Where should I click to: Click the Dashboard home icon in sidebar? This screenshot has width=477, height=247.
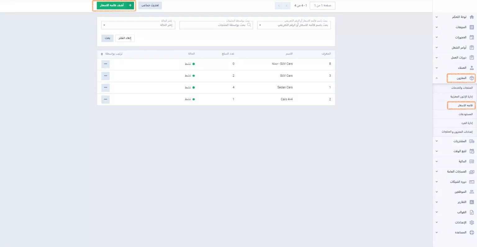[471, 17]
